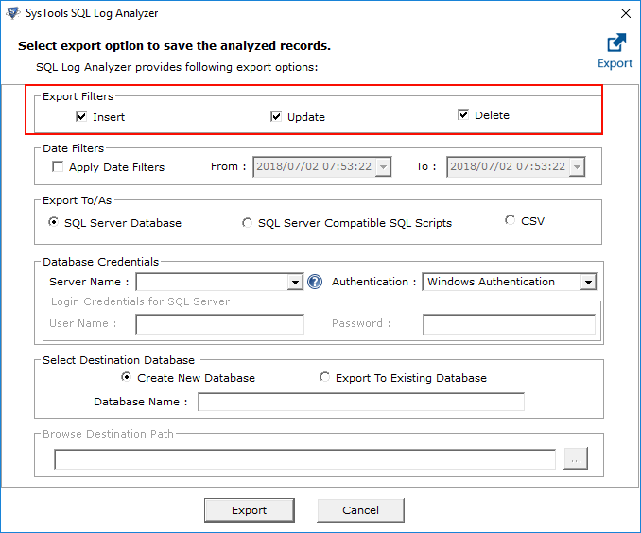The height and width of the screenshot is (533, 641).
Task: Toggle the Update export filter checkbox
Action: (276, 117)
